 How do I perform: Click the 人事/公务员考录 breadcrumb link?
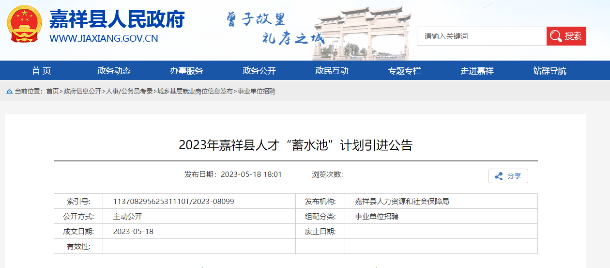(x=129, y=91)
